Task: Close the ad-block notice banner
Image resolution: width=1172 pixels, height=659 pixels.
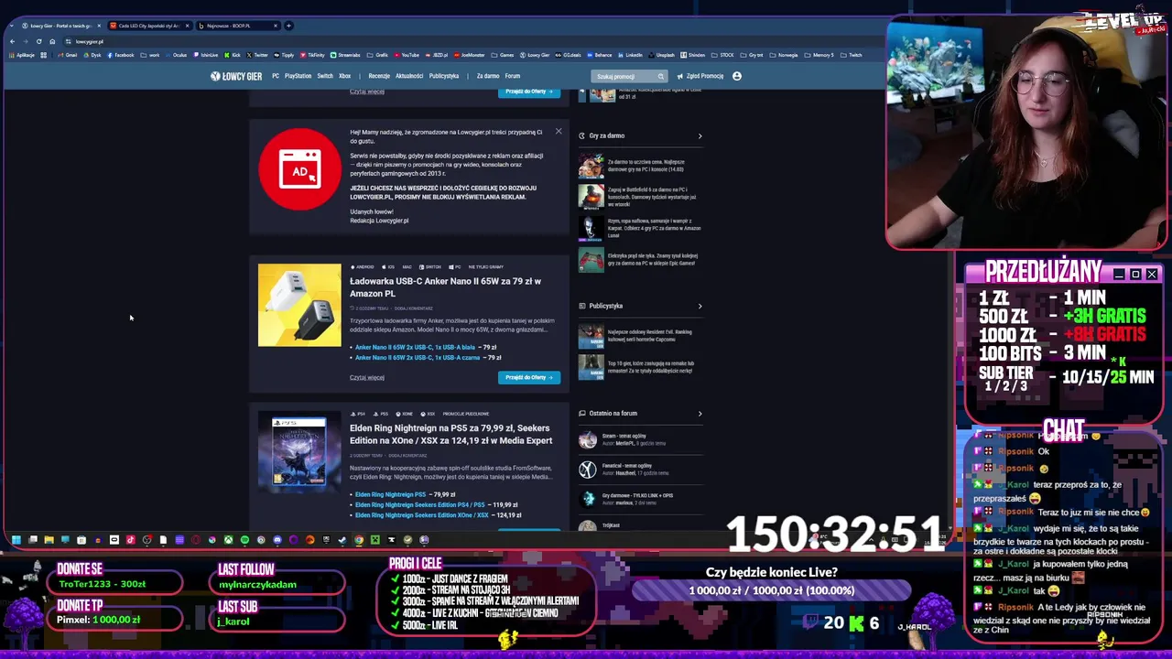Action: pyautogui.click(x=559, y=132)
